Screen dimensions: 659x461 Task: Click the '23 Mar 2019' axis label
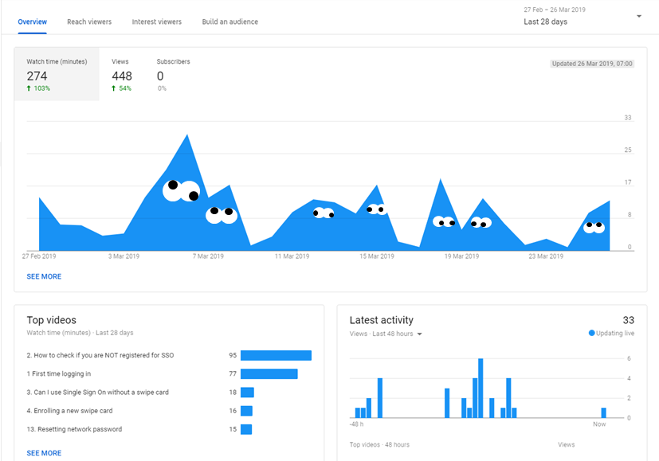point(546,256)
